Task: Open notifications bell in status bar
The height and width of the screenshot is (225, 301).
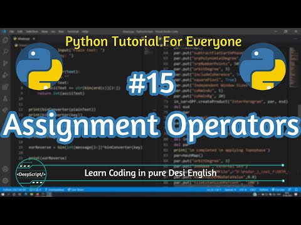Action: coord(296,189)
